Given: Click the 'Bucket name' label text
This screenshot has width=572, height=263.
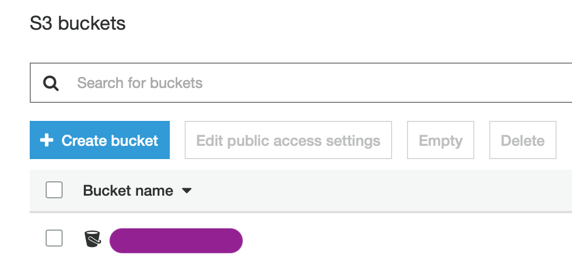Looking at the screenshot, I should 128,190.
